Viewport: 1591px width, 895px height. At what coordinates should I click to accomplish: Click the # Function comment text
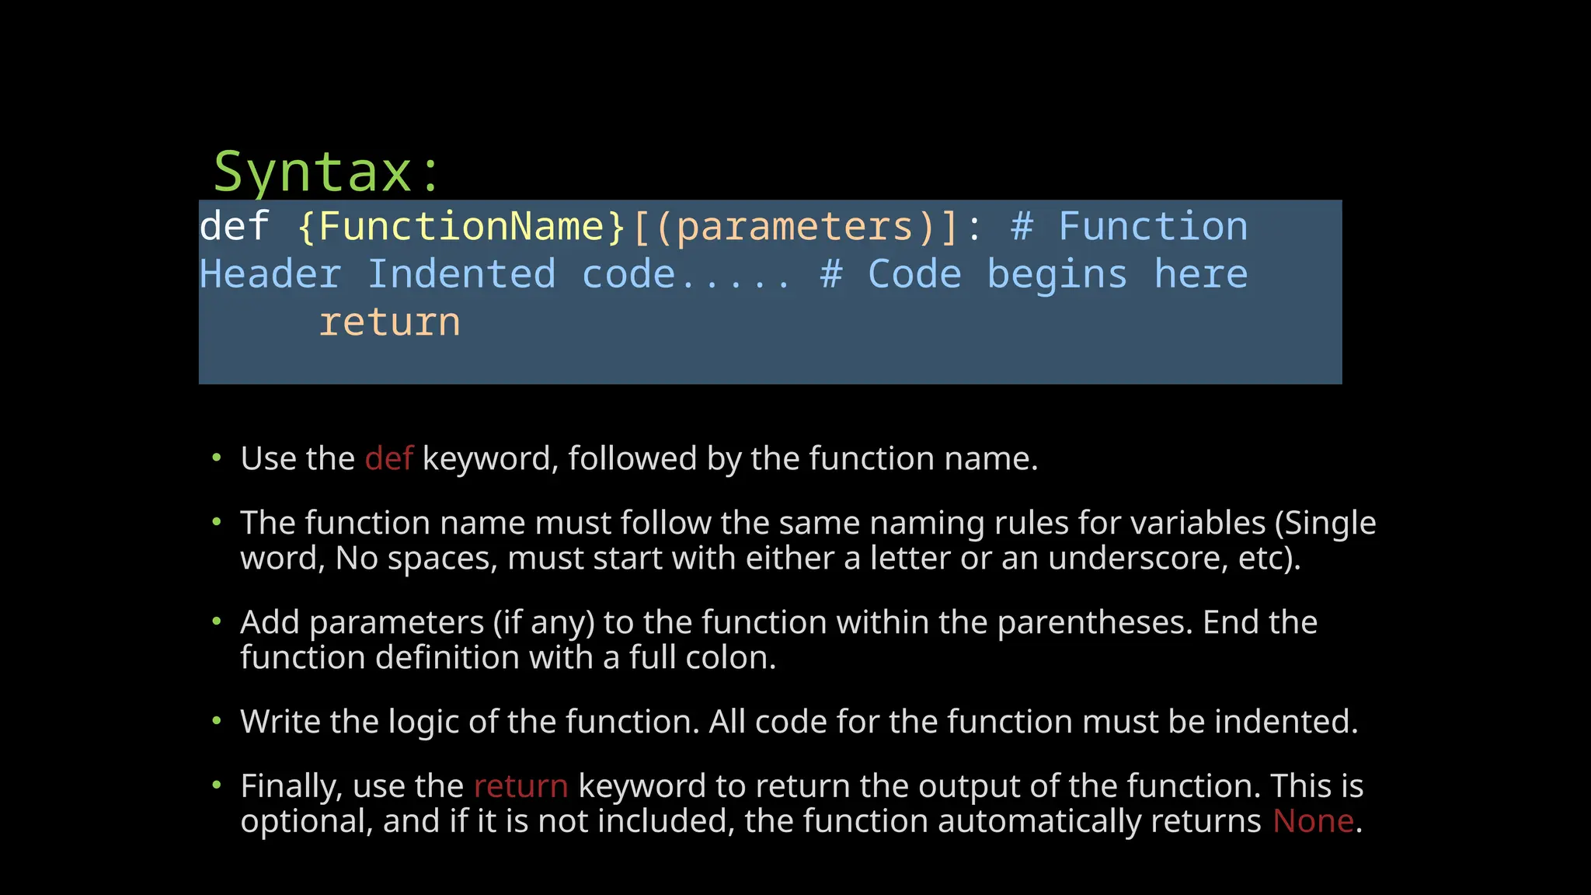click(x=1130, y=227)
